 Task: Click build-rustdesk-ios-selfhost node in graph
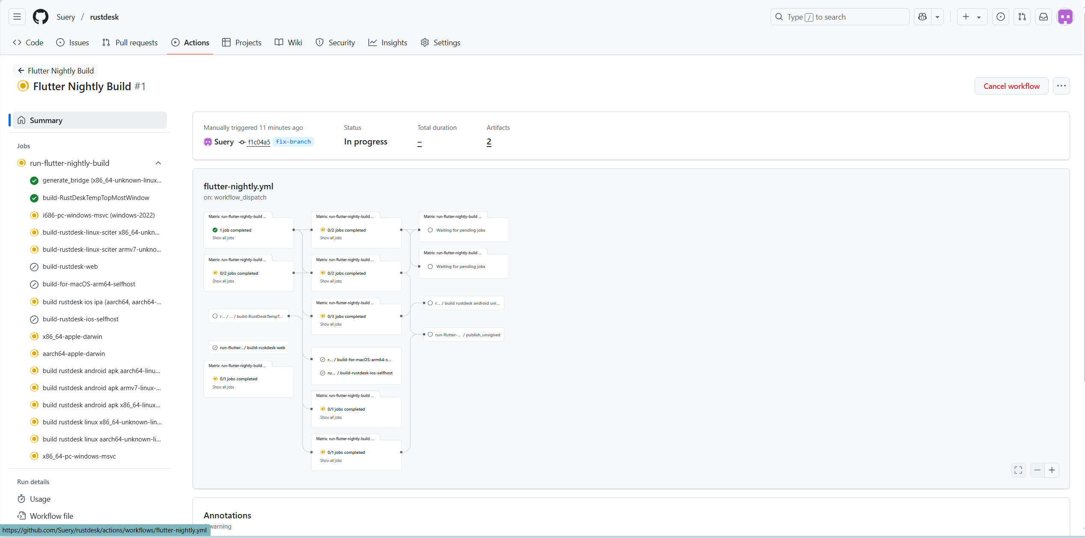pos(356,373)
